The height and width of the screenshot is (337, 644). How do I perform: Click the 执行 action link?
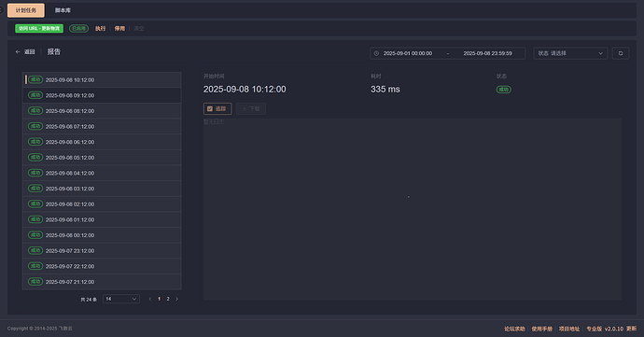(x=100, y=28)
